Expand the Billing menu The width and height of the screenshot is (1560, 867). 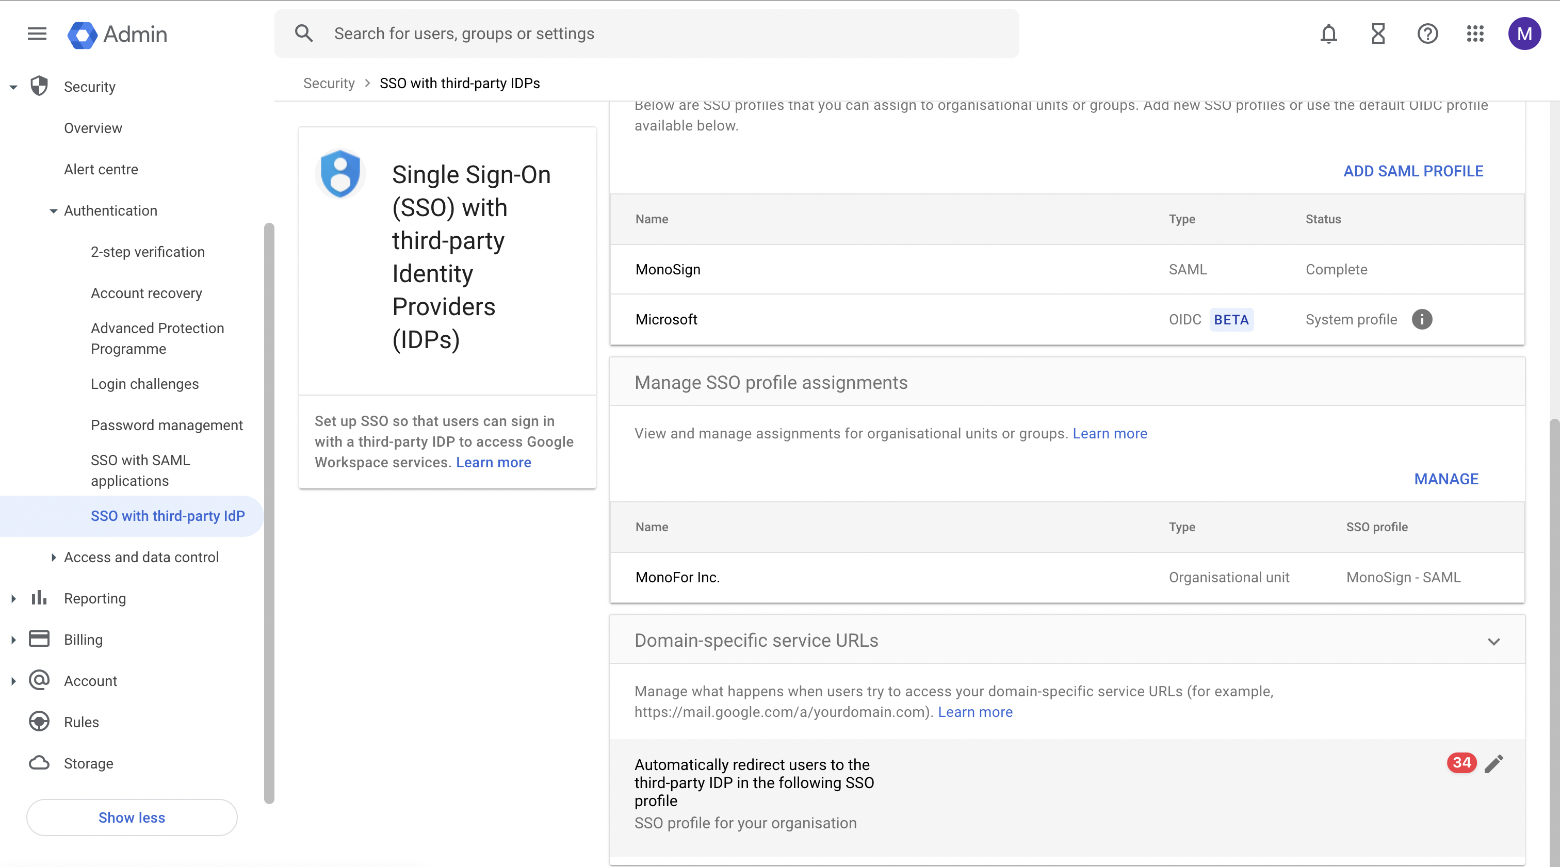(x=13, y=640)
